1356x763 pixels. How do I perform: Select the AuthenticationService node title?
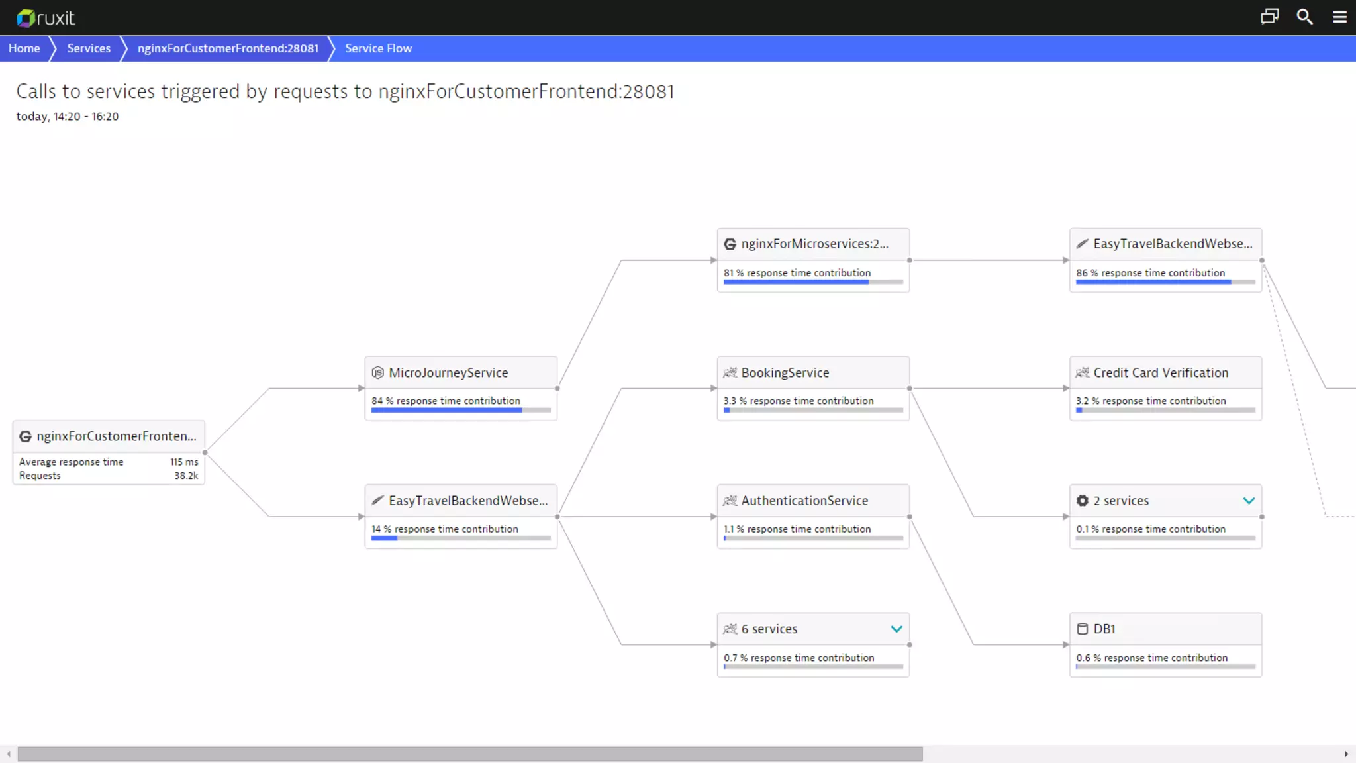(804, 501)
